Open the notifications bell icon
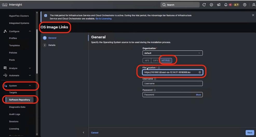Image resolution: width=256 pixels, height=137 pixels. pos(226,5)
